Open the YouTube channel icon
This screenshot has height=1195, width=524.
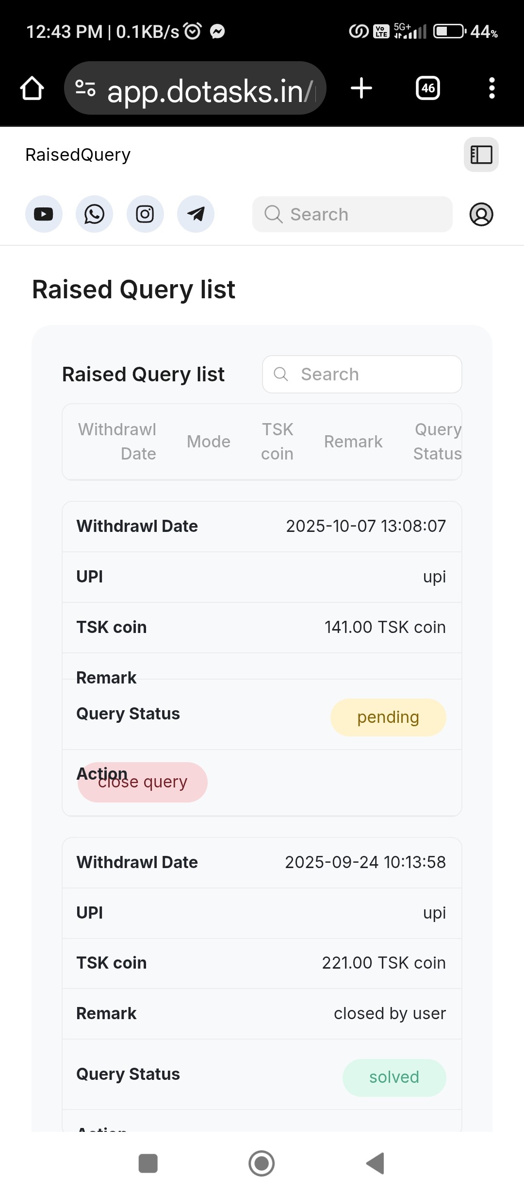click(44, 214)
